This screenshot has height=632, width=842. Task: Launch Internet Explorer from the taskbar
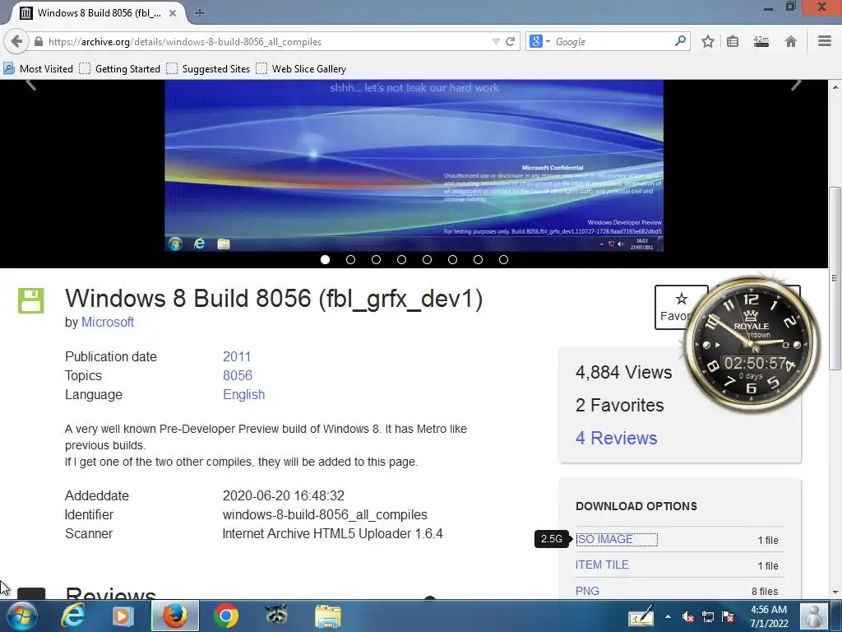[x=72, y=616]
